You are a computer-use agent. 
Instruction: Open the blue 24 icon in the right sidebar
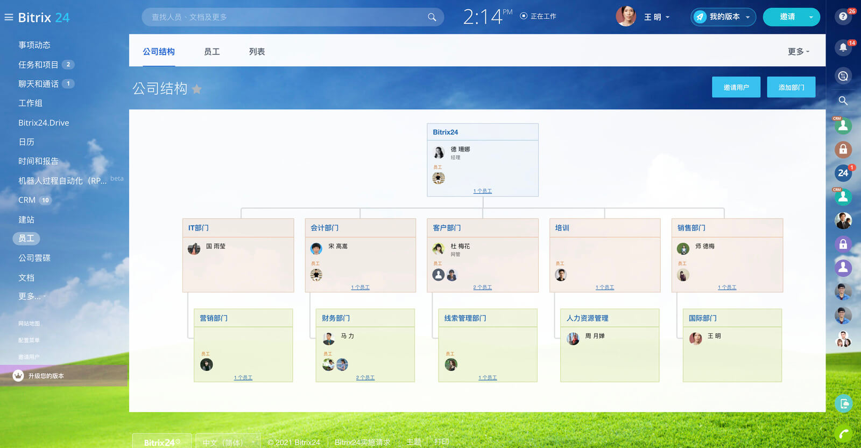pos(843,173)
